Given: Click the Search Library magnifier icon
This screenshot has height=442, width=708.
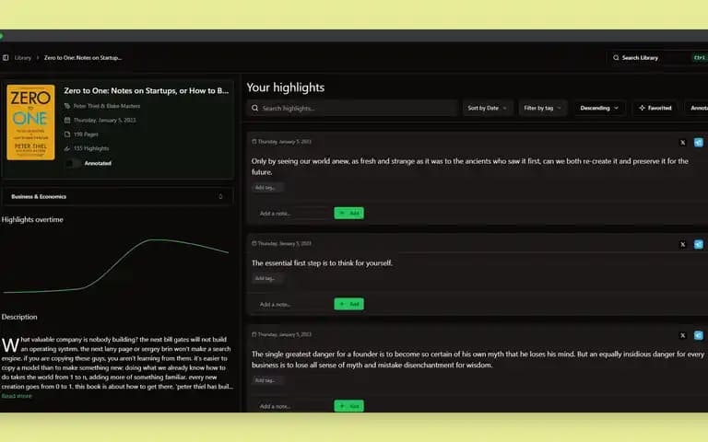Looking at the screenshot, I should click(x=616, y=58).
